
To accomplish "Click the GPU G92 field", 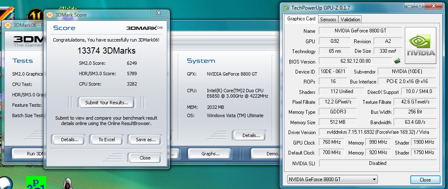I will pyautogui.click(x=335, y=41).
